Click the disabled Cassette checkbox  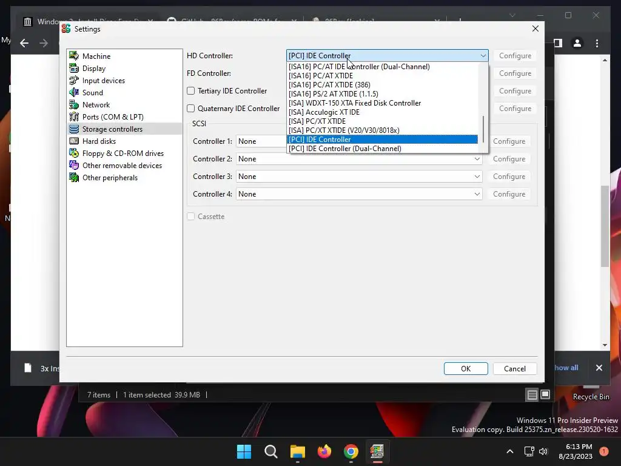pyautogui.click(x=191, y=217)
